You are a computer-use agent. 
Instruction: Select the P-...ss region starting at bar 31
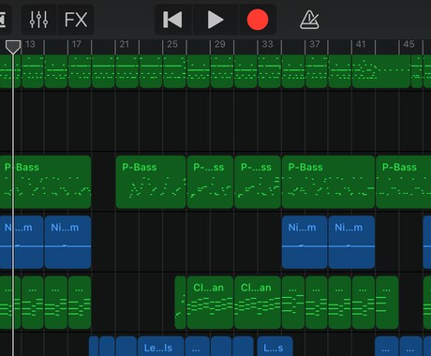pyautogui.click(x=258, y=182)
